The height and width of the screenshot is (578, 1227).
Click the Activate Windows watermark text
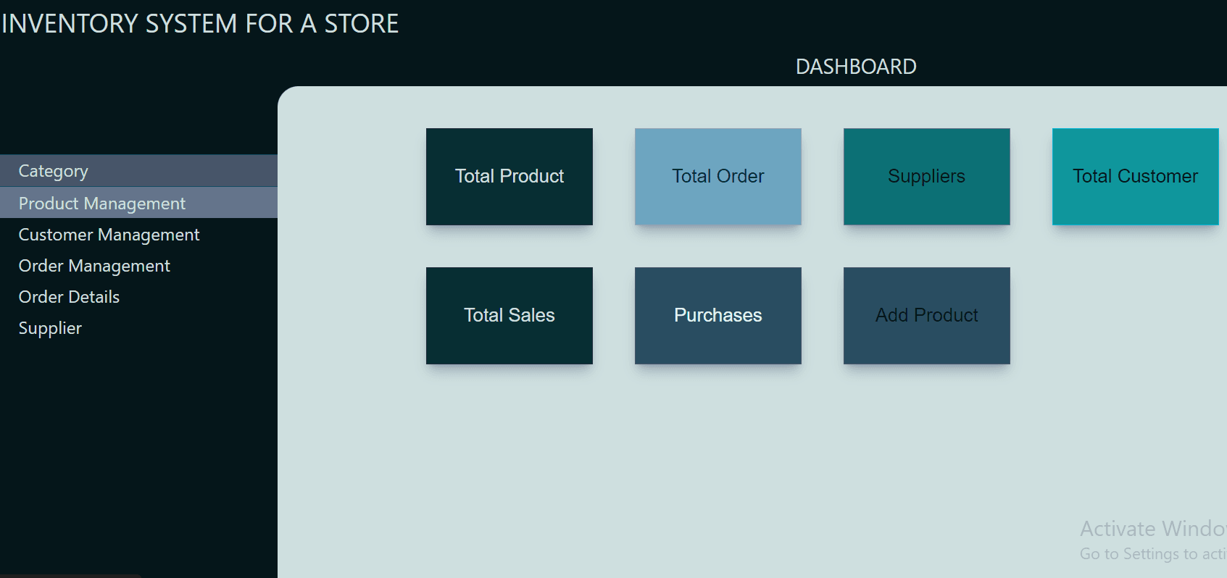pyautogui.click(x=1151, y=529)
